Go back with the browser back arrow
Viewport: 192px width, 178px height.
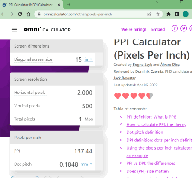pyautogui.click(x=3, y=14)
